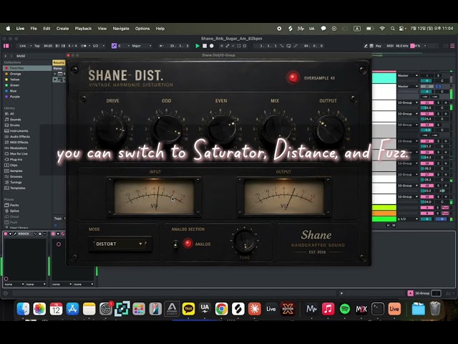Open the Create menu
Screen dimensions: 458x344
62,29
